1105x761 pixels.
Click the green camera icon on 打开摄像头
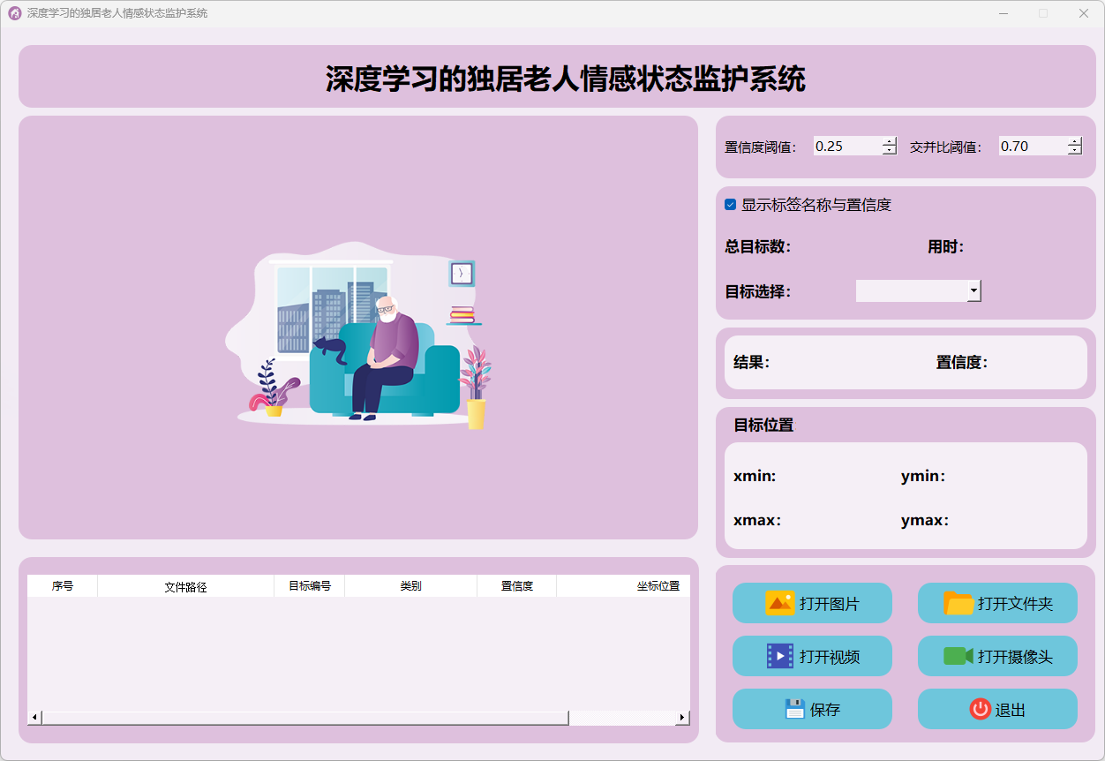(x=958, y=656)
